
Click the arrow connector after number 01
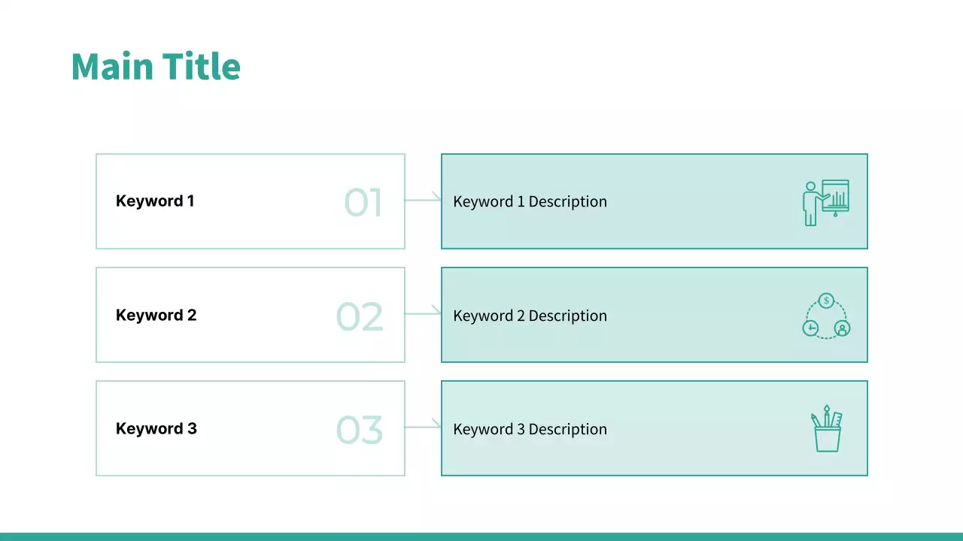pyautogui.click(x=423, y=200)
